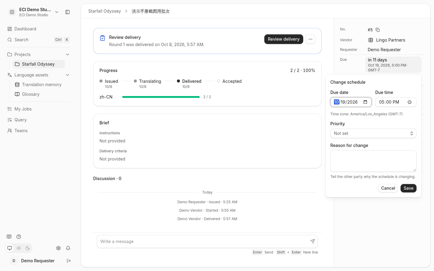Open the time picker clock icon
434x271 pixels.
[410, 102]
